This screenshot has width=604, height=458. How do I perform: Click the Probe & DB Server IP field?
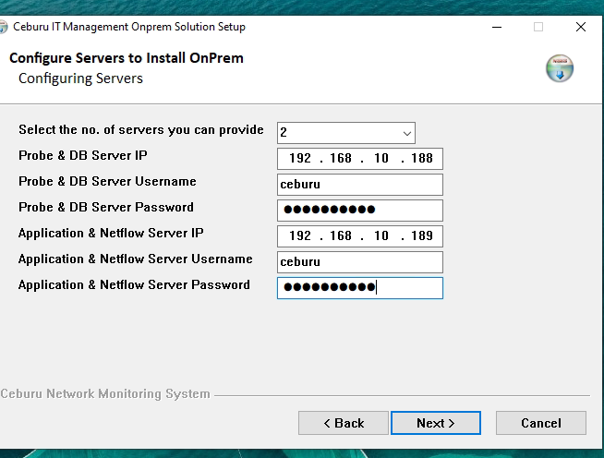tap(360, 159)
